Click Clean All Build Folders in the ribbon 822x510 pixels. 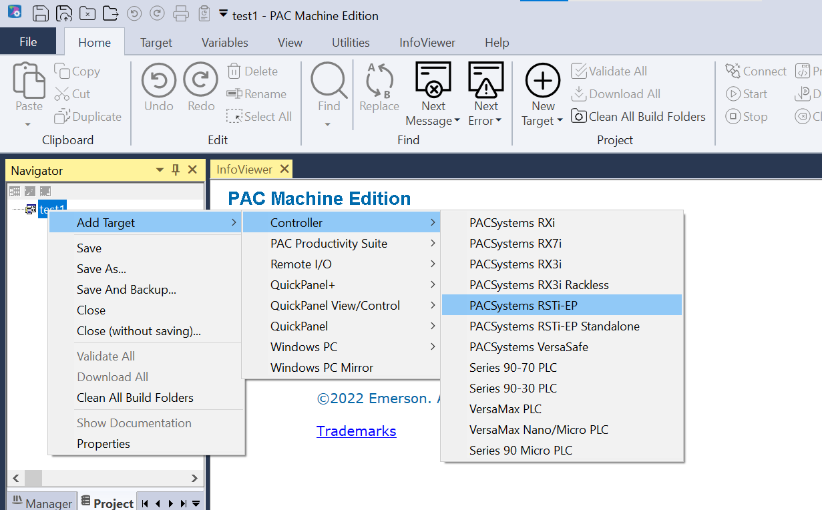click(638, 117)
